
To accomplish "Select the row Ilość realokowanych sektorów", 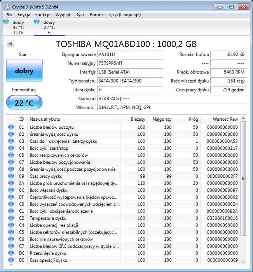I will [124, 155].
